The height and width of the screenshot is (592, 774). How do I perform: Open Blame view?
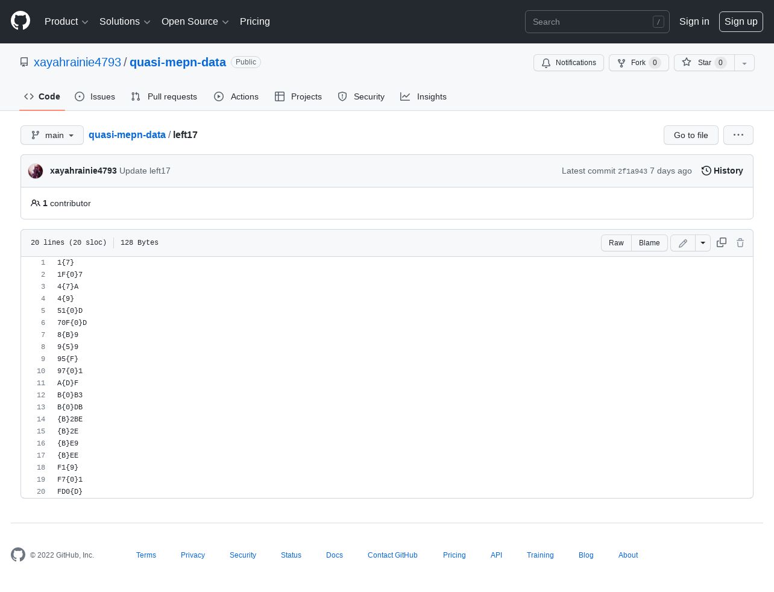coord(649,243)
